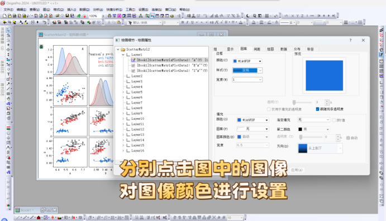Click the Save Project floppy disk icon

coord(67,16)
